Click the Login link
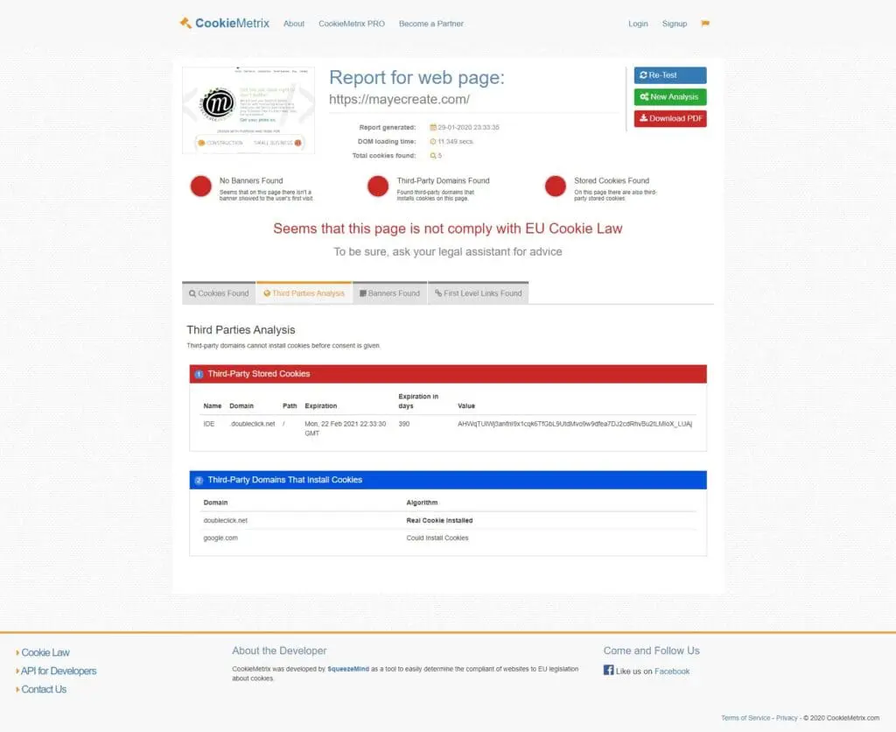Image resolution: width=896 pixels, height=732 pixels. [638, 24]
